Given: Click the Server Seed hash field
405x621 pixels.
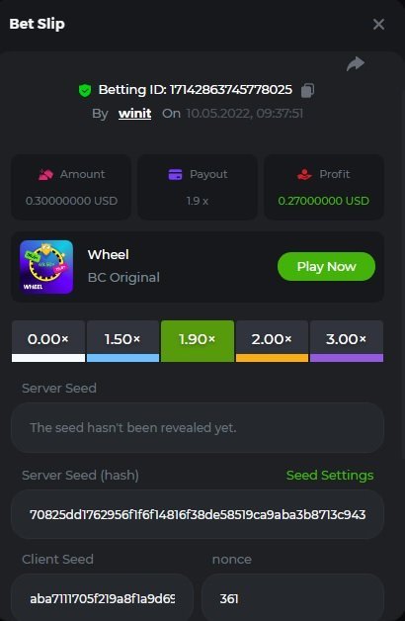Looking at the screenshot, I should click(x=198, y=514).
